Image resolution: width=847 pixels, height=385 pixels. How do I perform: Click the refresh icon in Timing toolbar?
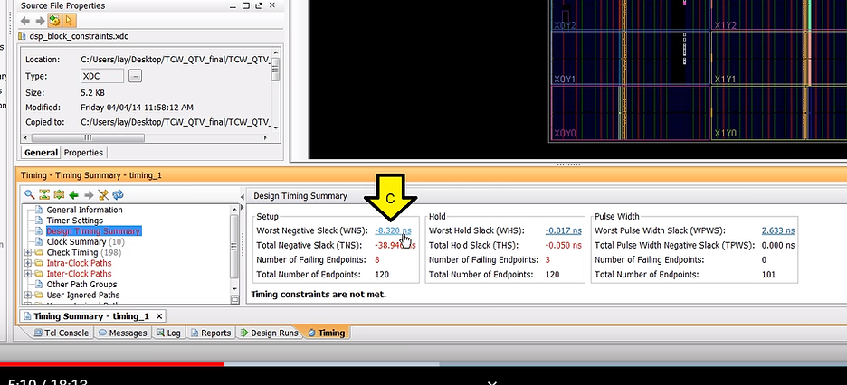coord(118,194)
